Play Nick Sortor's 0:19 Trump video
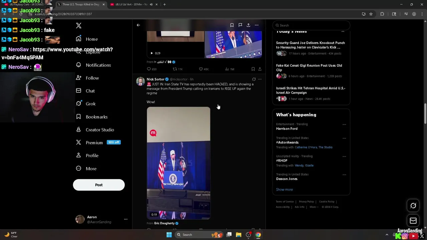This screenshot has height=240, width=427. click(178, 163)
